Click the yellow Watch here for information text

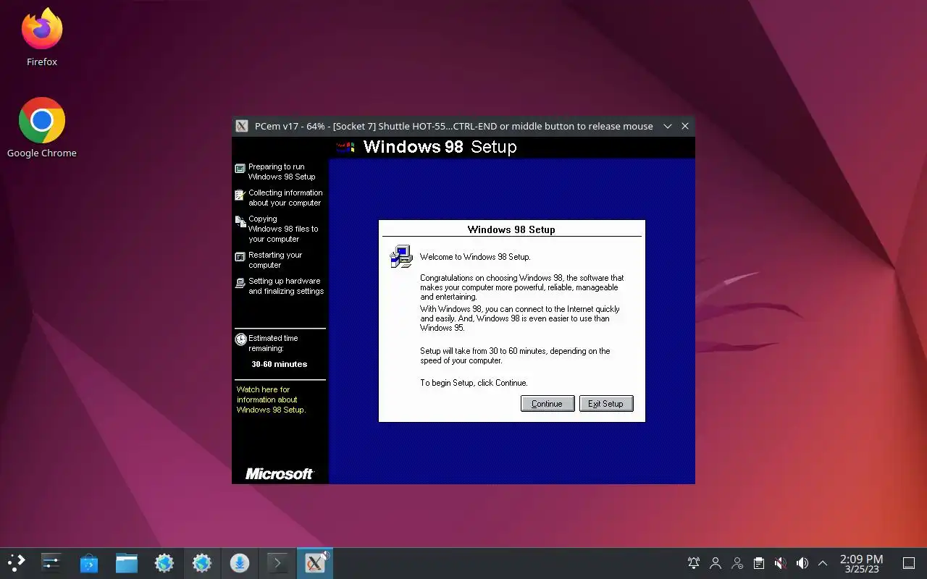tap(271, 400)
